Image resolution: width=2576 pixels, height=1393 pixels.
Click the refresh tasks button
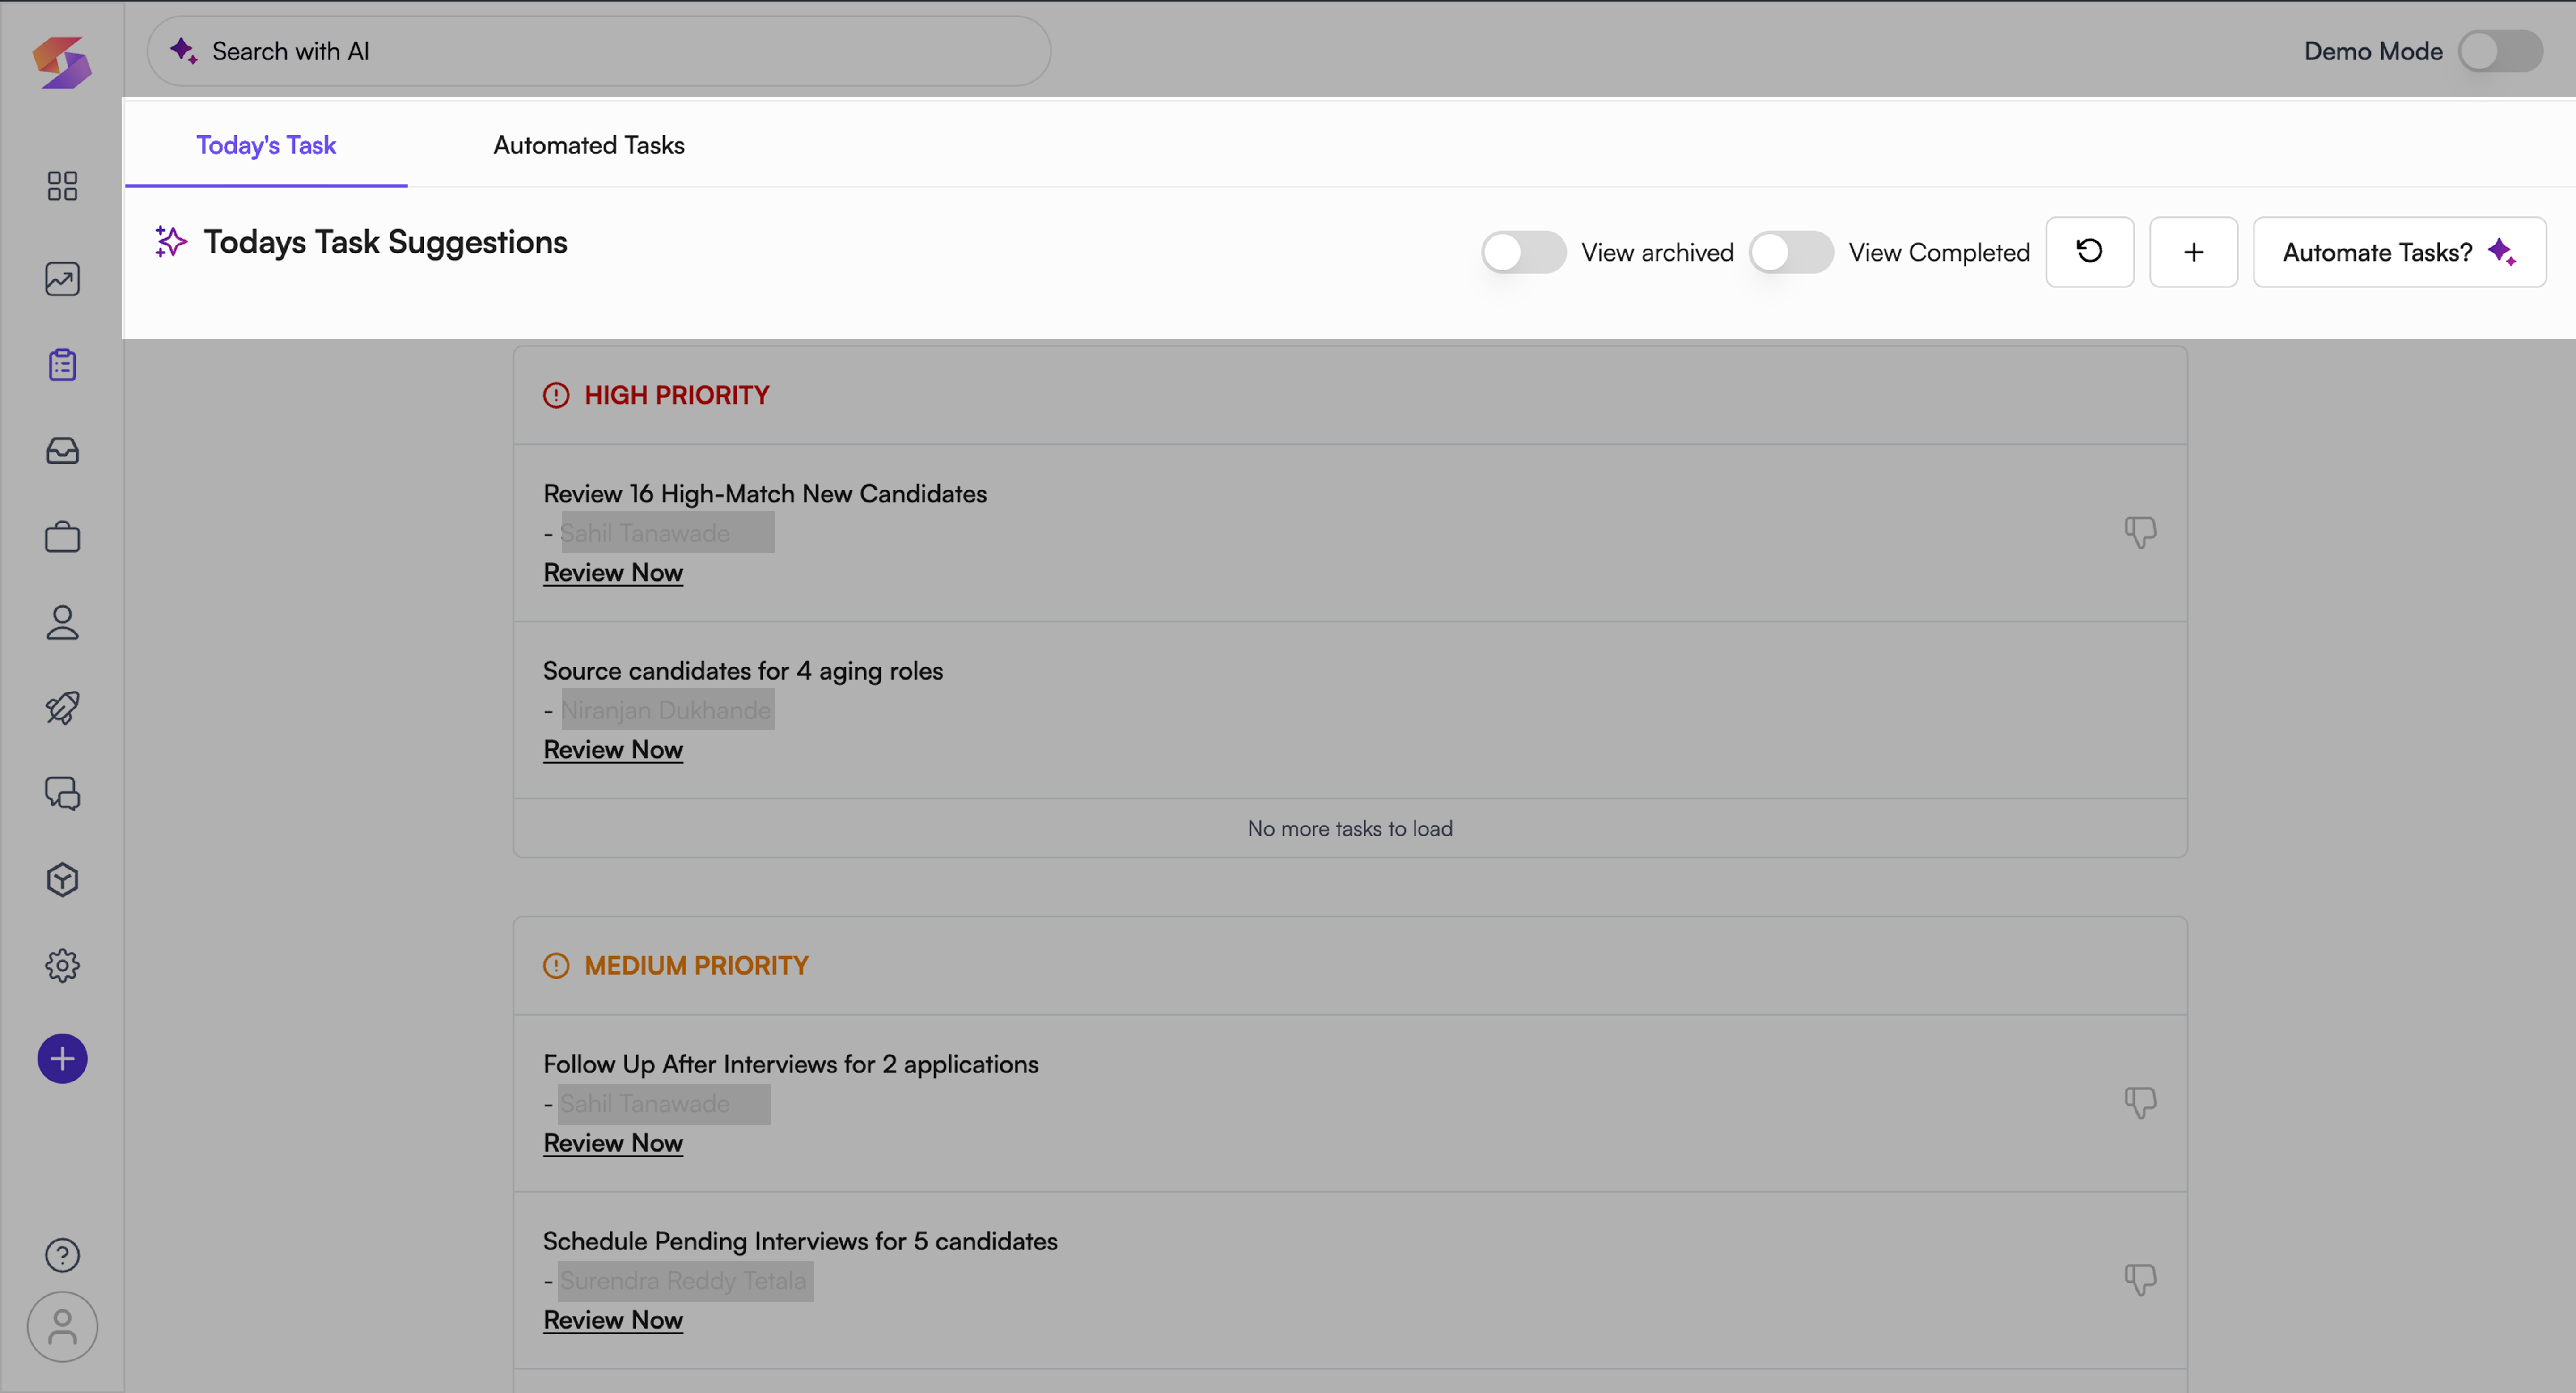2089,252
